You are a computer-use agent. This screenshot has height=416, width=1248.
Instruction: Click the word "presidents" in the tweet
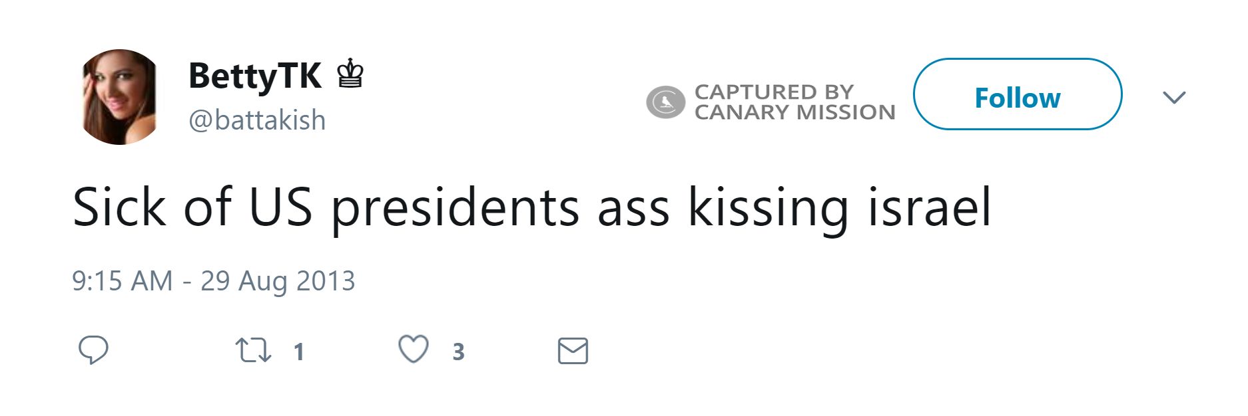[456, 209]
